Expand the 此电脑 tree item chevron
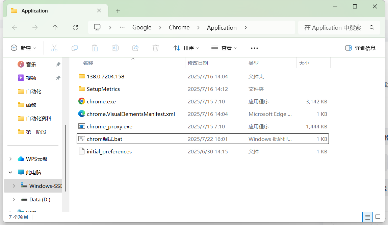 click(x=9, y=172)
